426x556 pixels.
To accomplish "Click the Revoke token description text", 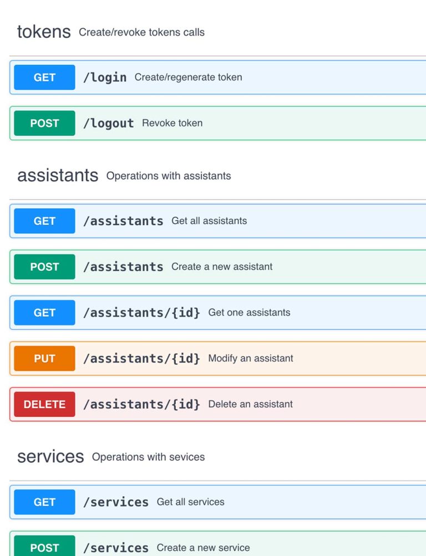I will click(173, 123).
